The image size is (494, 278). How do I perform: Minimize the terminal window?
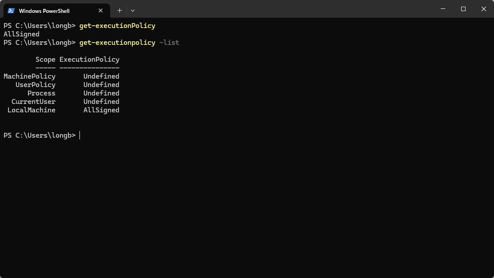[x=443, y=9]
